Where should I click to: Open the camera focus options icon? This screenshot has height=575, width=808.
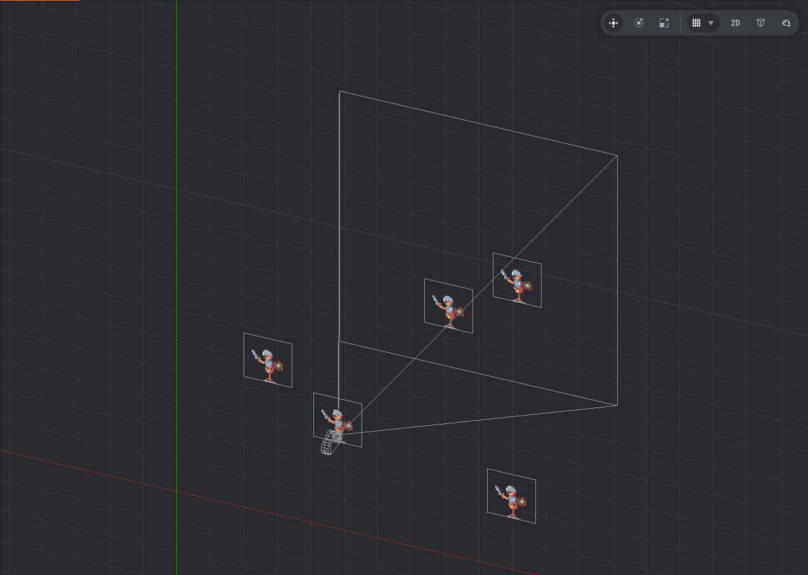click(x=786, y=23)
